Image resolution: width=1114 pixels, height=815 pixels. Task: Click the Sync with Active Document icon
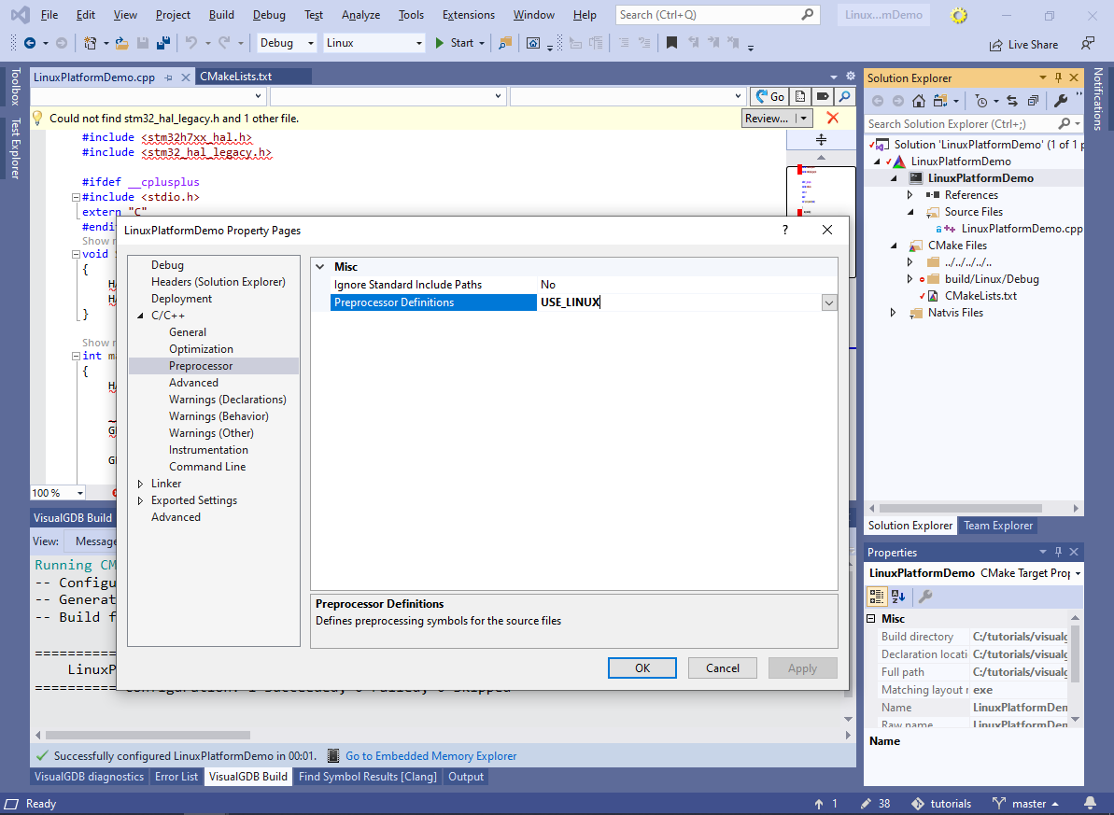(1015, 101)
